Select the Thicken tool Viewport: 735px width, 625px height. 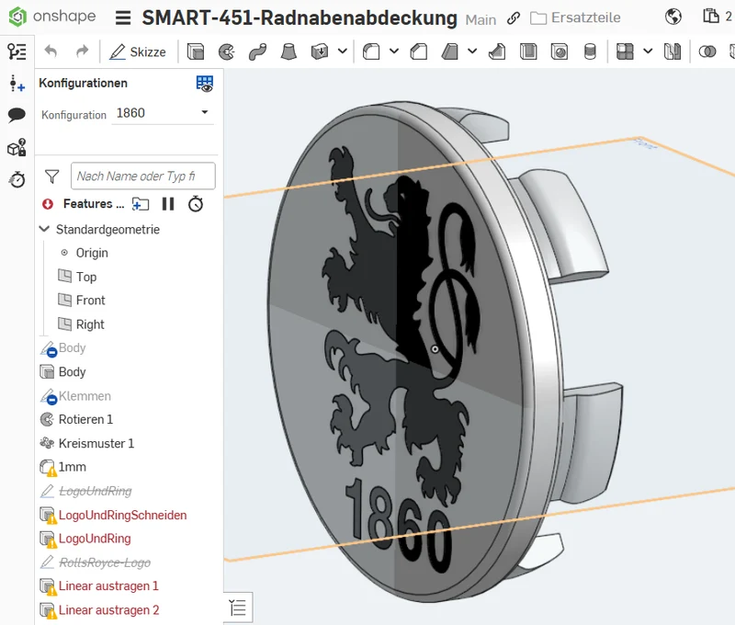320,51
